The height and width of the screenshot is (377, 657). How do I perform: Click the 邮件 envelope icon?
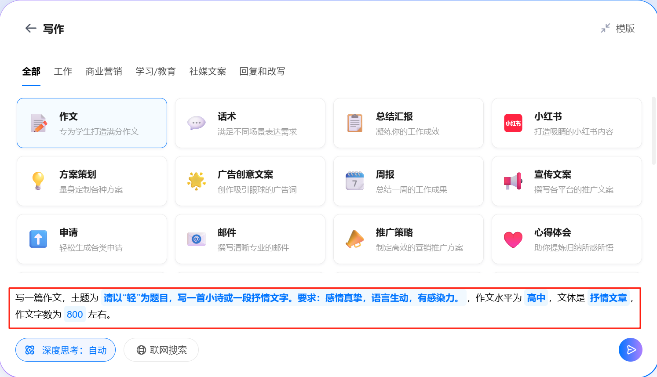coord(197,239)
